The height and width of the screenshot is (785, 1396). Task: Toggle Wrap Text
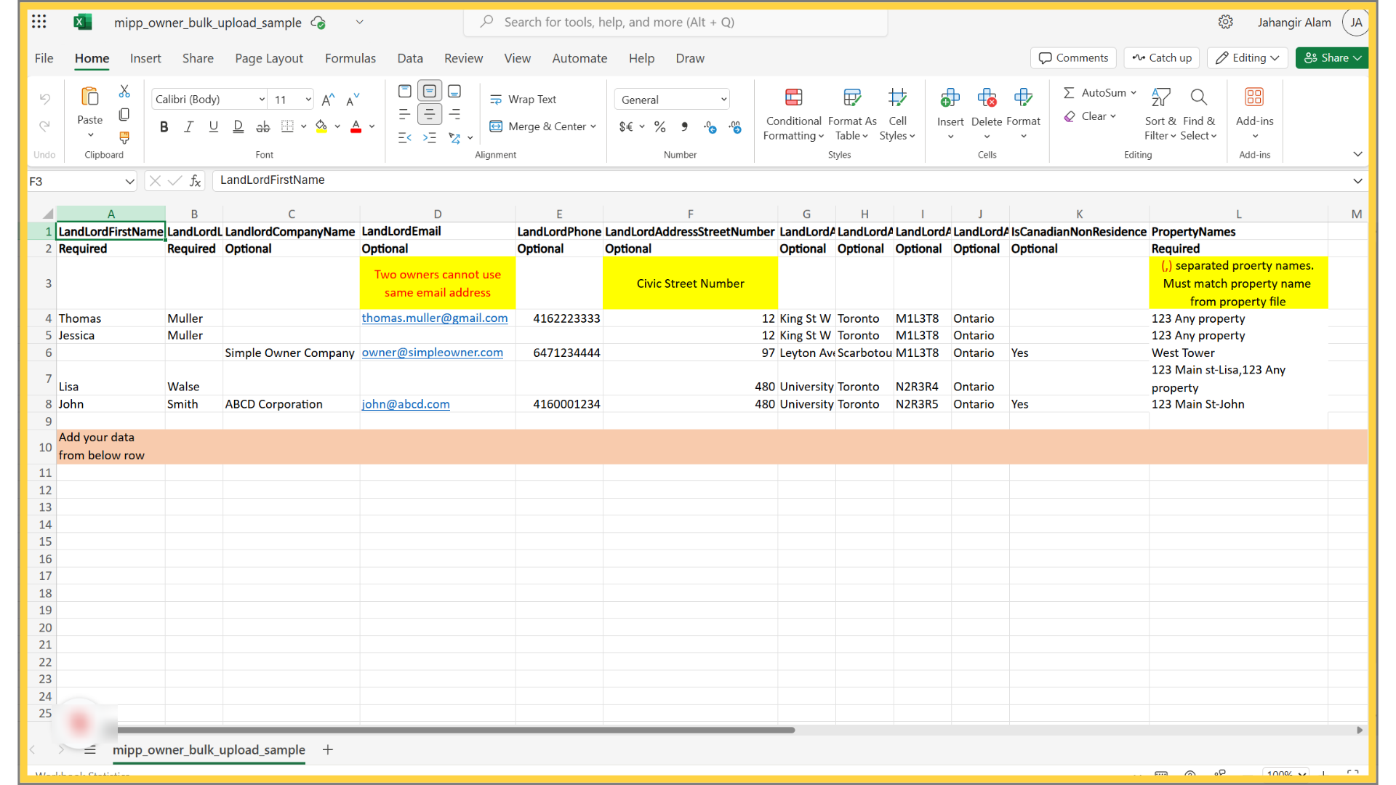click(523, 100)
